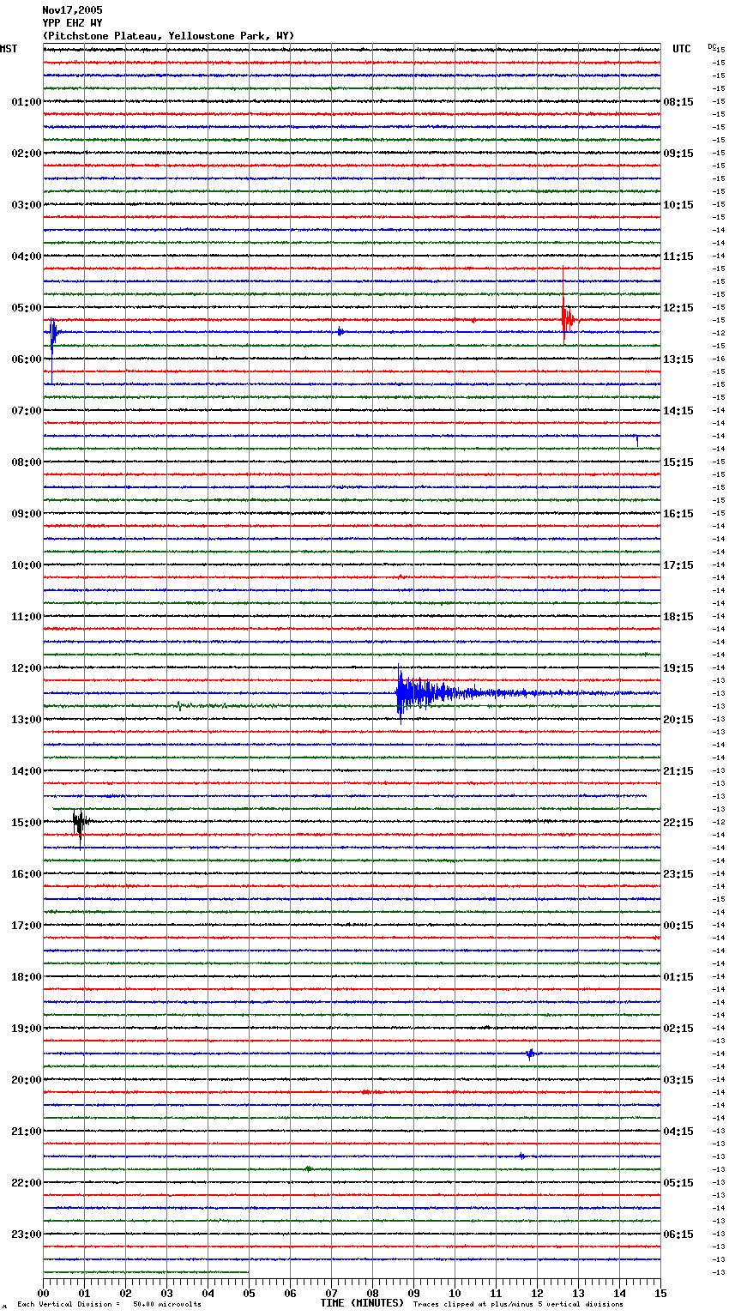
Task: Click the 19:15 UTC time label
Action: pos(678,668)
